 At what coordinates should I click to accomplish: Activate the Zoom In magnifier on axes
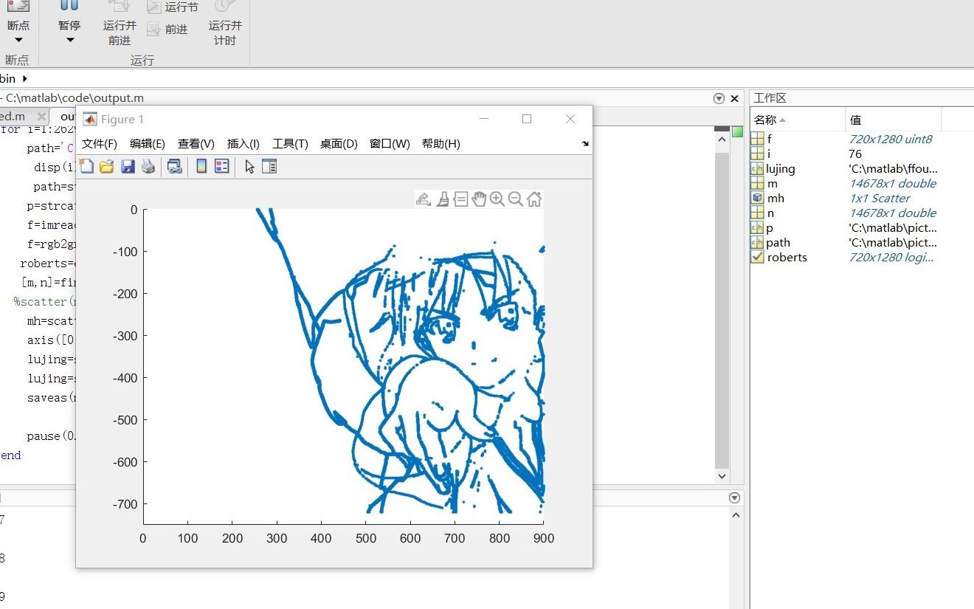click(x=497, y=199)
